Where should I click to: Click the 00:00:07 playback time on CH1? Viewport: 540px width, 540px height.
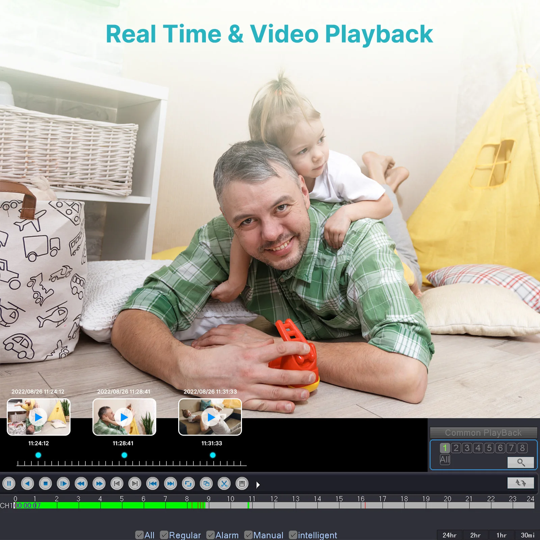[x=28, y=506]
